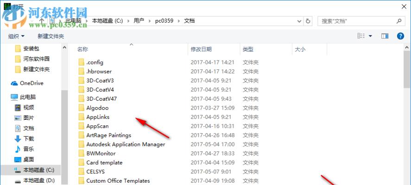Sort by the 名称 column header
This screenshot has height=185, width=411.
click(83, 49)
